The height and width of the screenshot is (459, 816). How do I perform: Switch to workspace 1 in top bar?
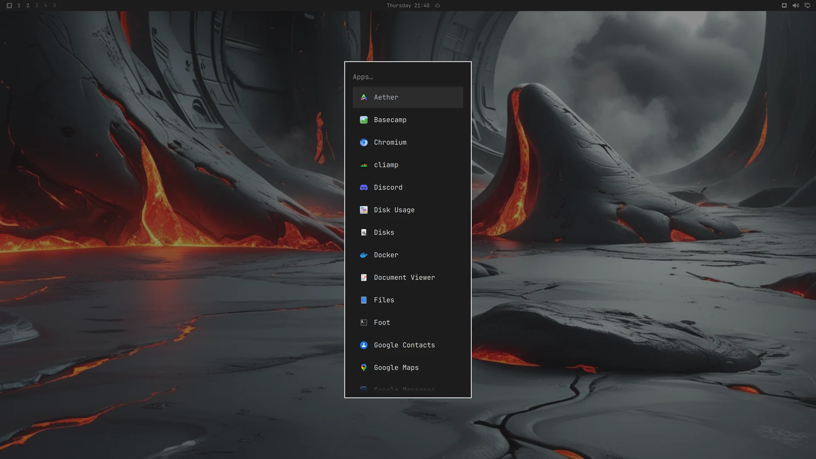pos(19,6)
